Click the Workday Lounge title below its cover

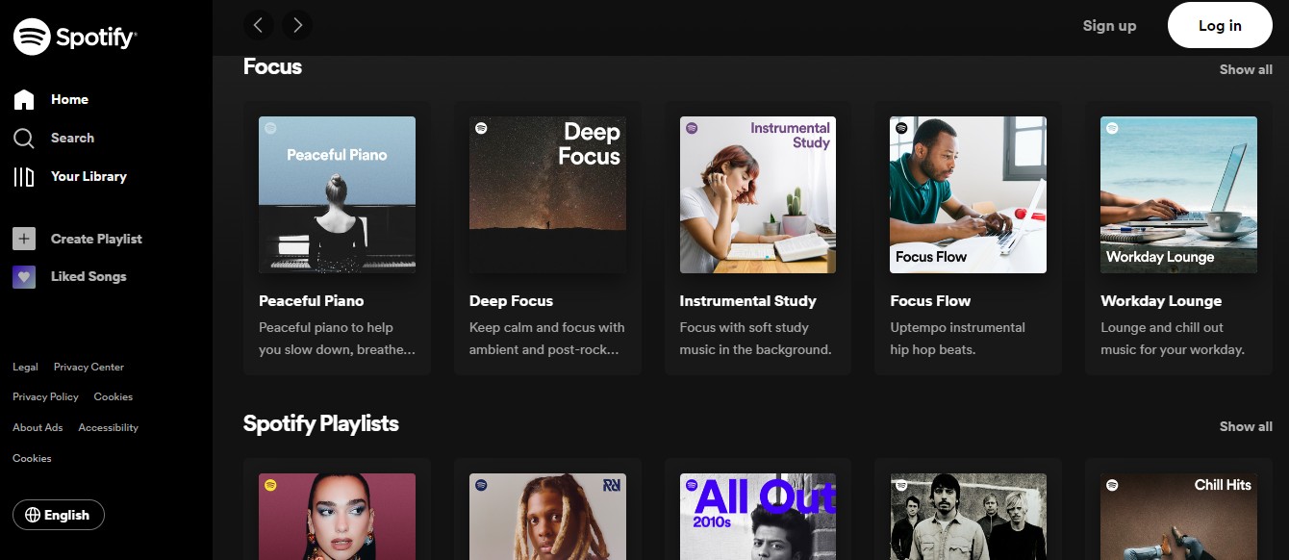(1161, 301)
